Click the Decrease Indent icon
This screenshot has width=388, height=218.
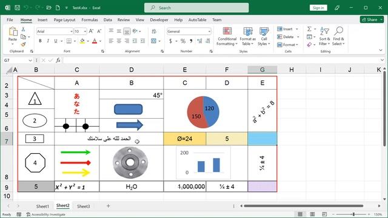point(135,41)
